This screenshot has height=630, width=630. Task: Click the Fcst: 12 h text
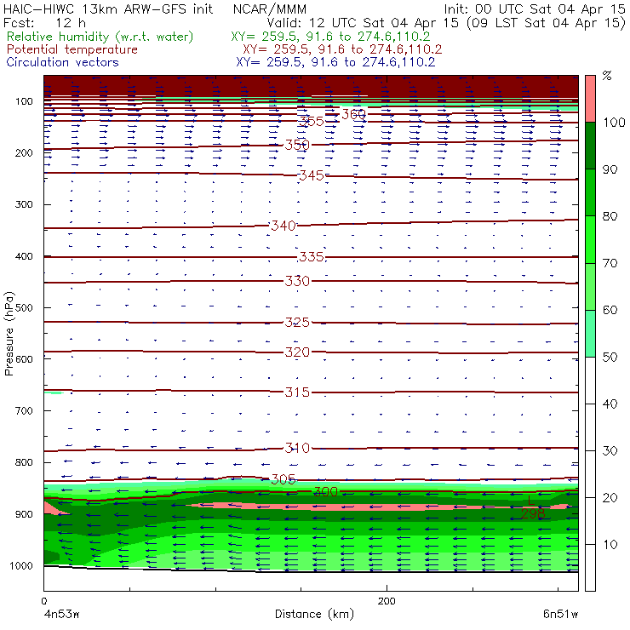(44, 23)
